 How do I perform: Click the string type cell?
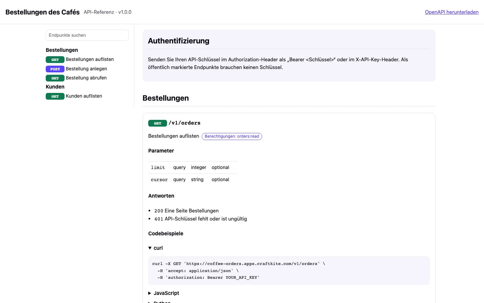click(197, 179)
